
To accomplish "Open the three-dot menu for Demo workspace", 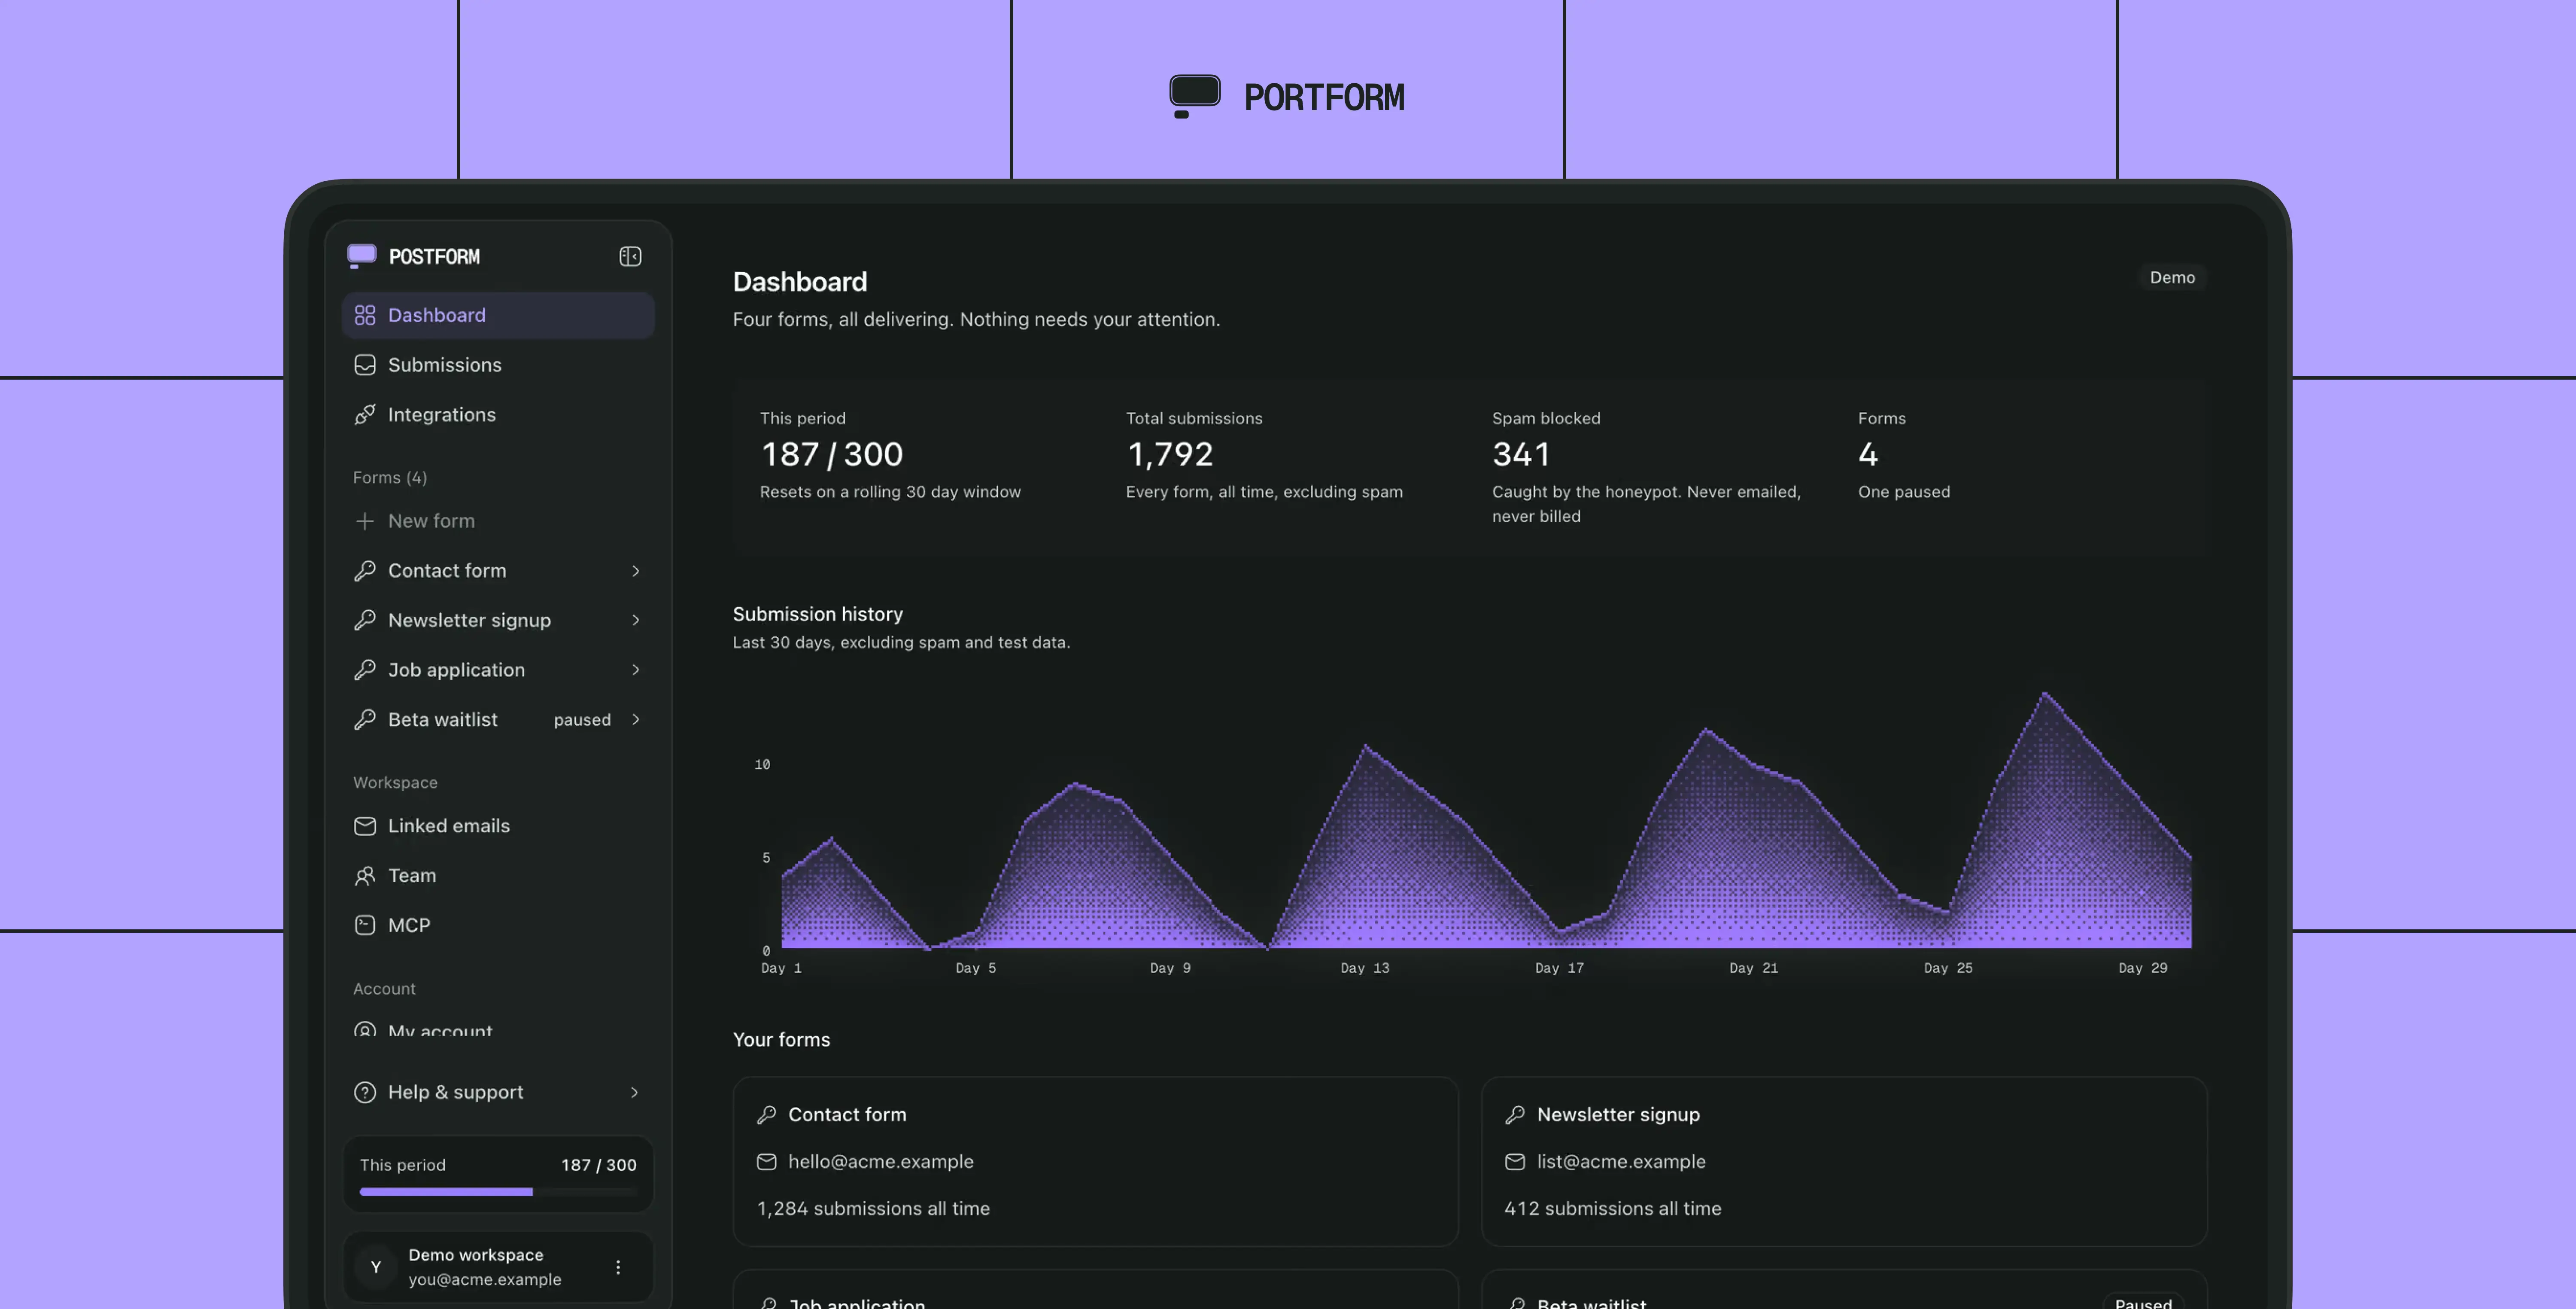I will click(618, 1267).
